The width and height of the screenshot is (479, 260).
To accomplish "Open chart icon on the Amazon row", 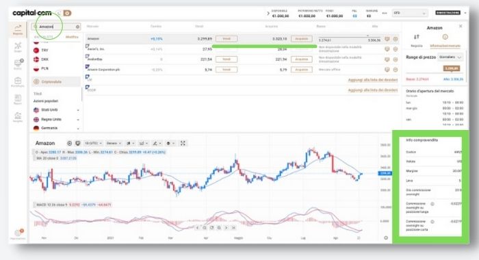I will click(387, 39).
